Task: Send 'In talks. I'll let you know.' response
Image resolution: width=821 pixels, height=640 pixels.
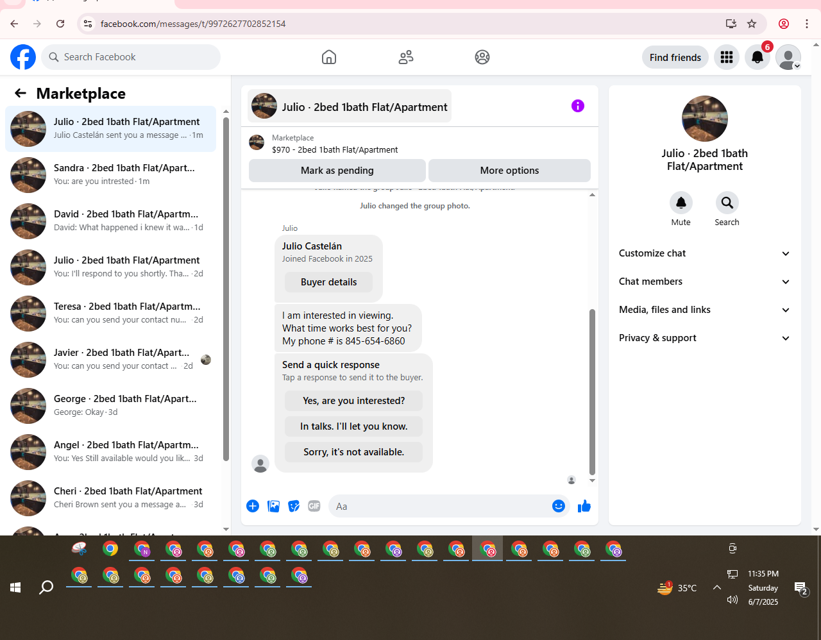Action: tap(354, 426)
